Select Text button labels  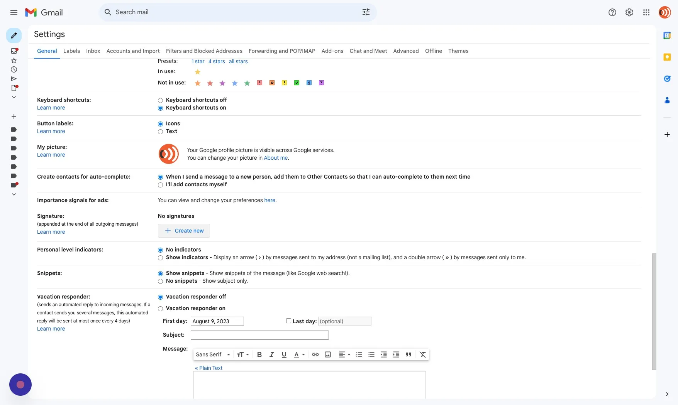point(160,132)
